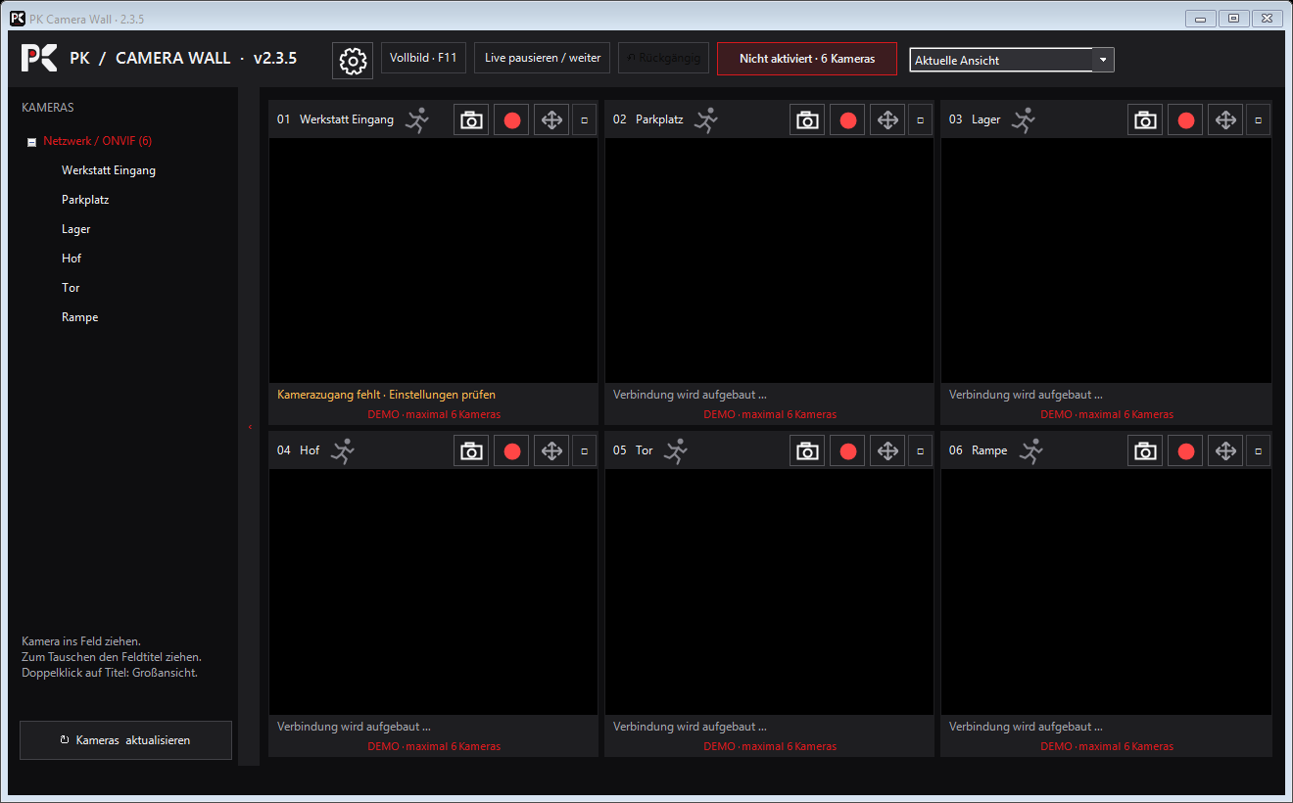Open settings with the gear icon
This screenshot has height=803, width=1293.
tap(353, 61)
